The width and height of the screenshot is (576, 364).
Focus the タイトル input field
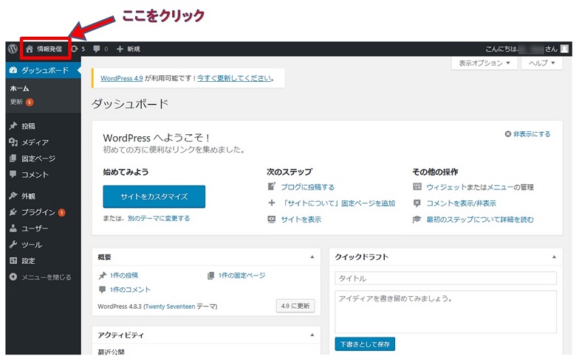pyautogui.click(x=445, y=279)
